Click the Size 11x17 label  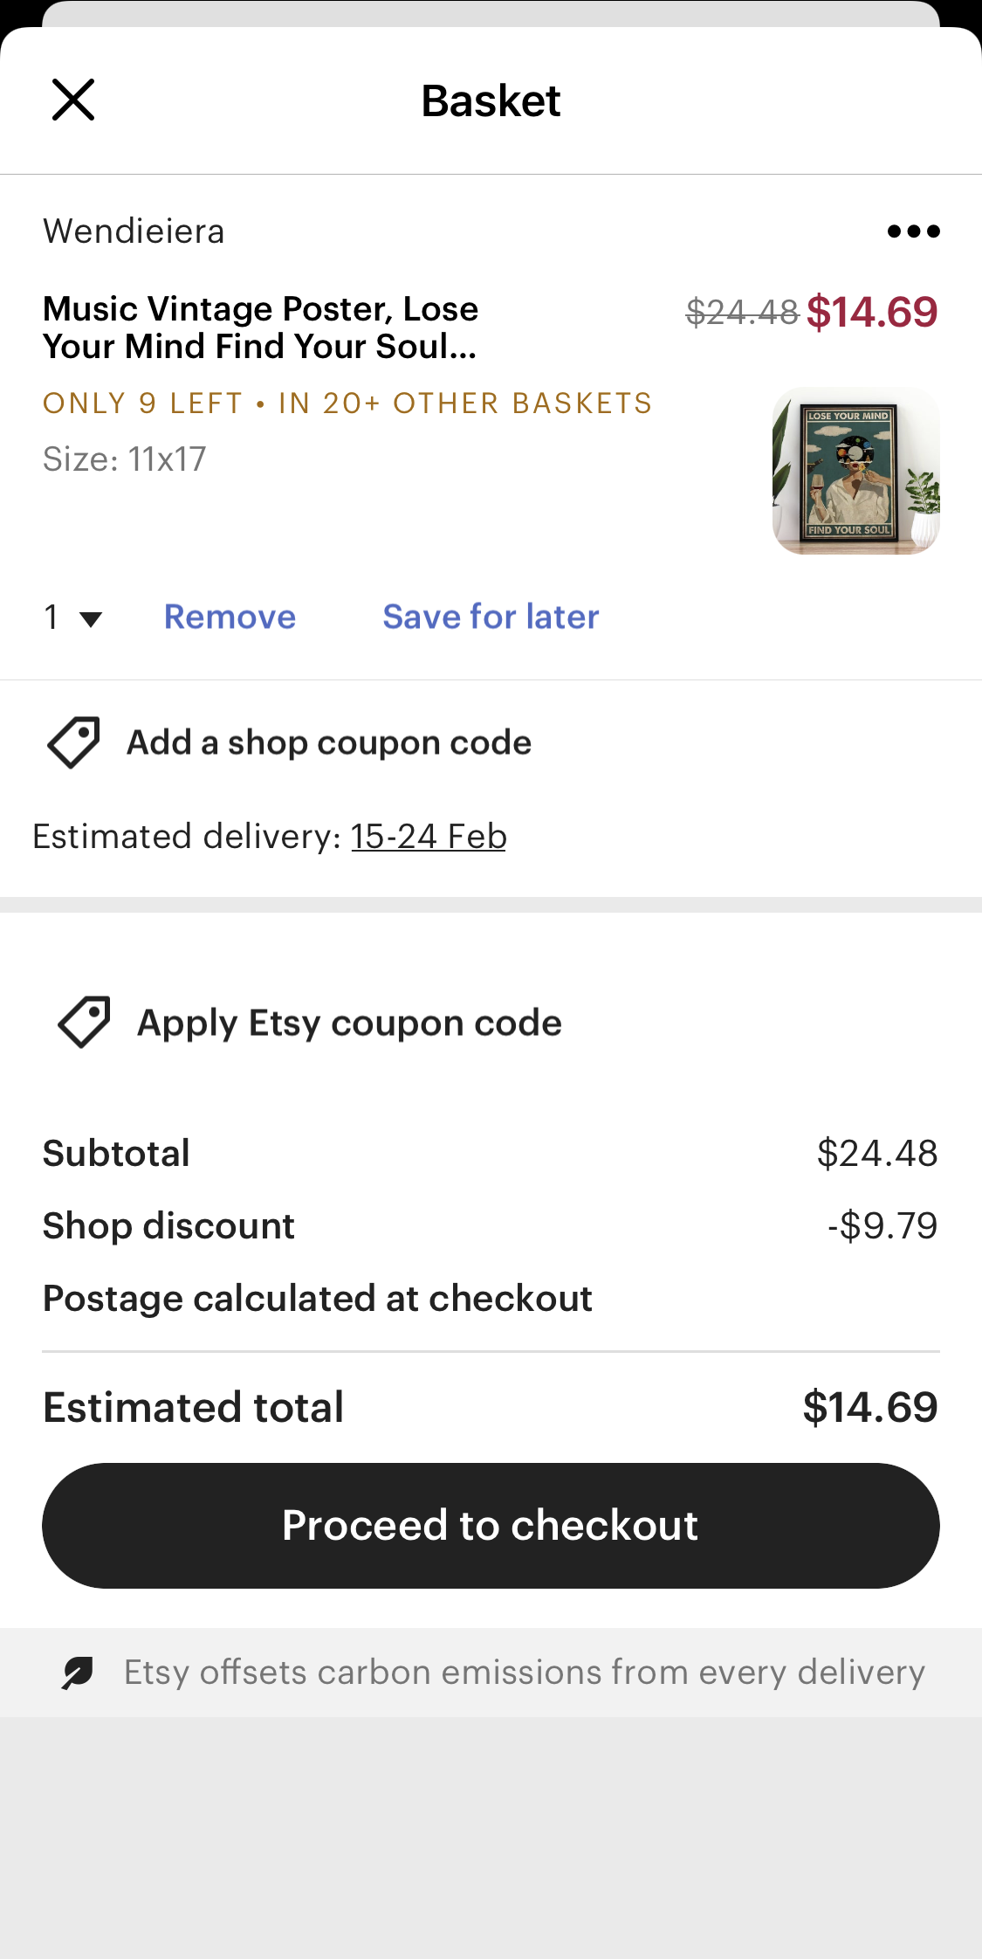pos(124,458)
